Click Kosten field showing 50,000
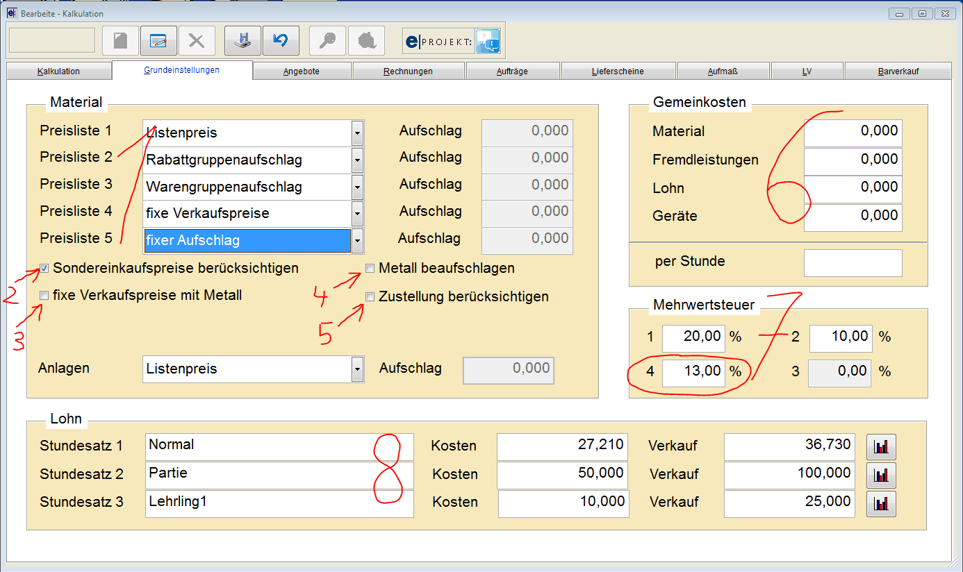This screenshot has height=572, width=963. coord(563,476)
